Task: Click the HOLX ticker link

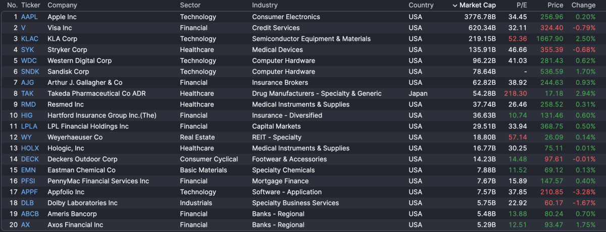Action: pyautogui.click(x=30, y=148)
